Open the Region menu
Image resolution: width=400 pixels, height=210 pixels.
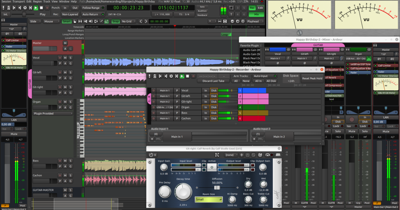(x=38, y=2)
